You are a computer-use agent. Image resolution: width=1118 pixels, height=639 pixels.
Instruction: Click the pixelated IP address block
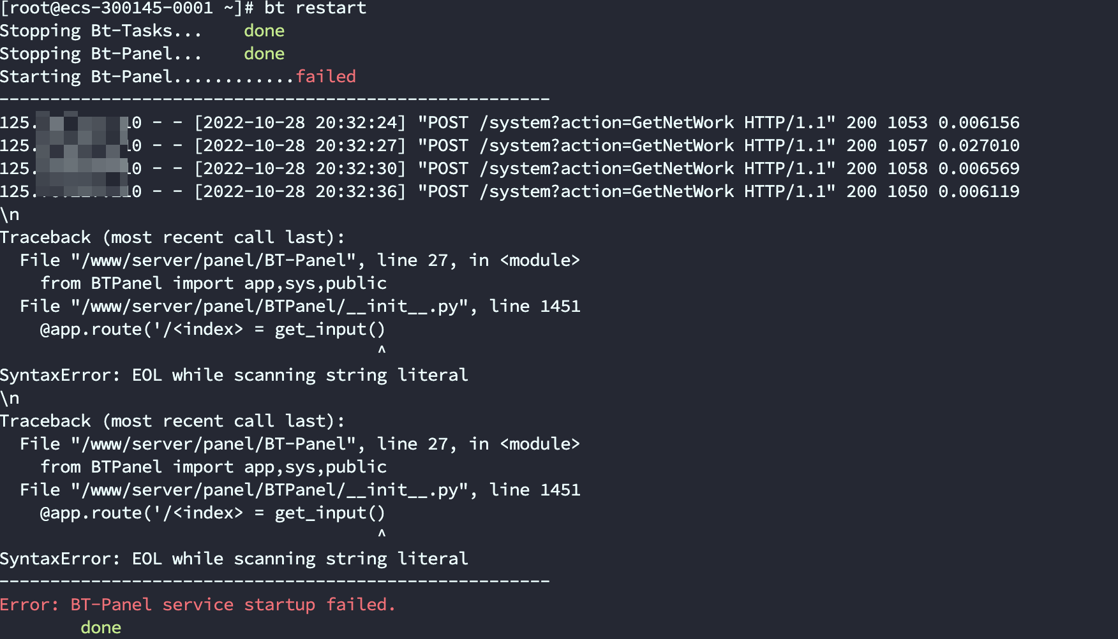[82, 153]
